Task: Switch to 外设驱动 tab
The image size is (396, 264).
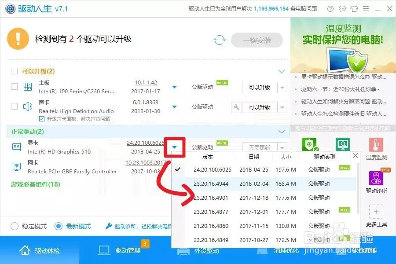Action: [x=198, y=251]
